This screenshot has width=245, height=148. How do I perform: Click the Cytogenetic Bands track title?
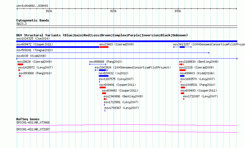pos(33,20)
